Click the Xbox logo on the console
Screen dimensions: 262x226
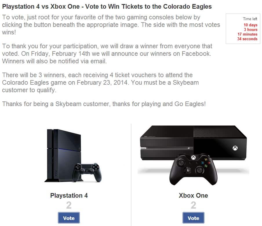point(235,148)
